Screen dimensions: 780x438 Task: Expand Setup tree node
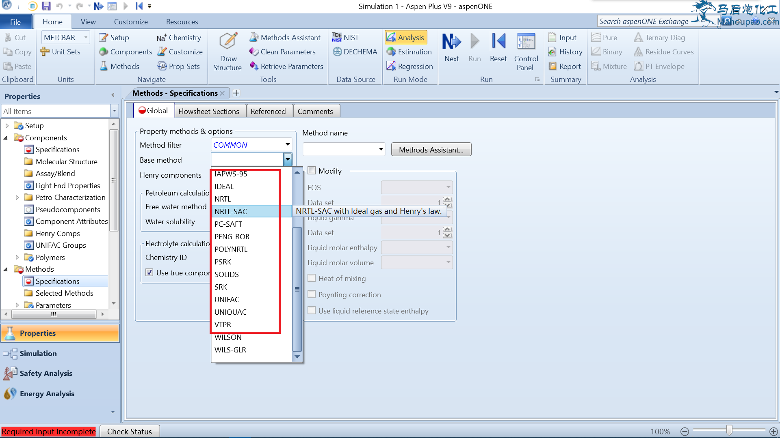pos(7,126)
